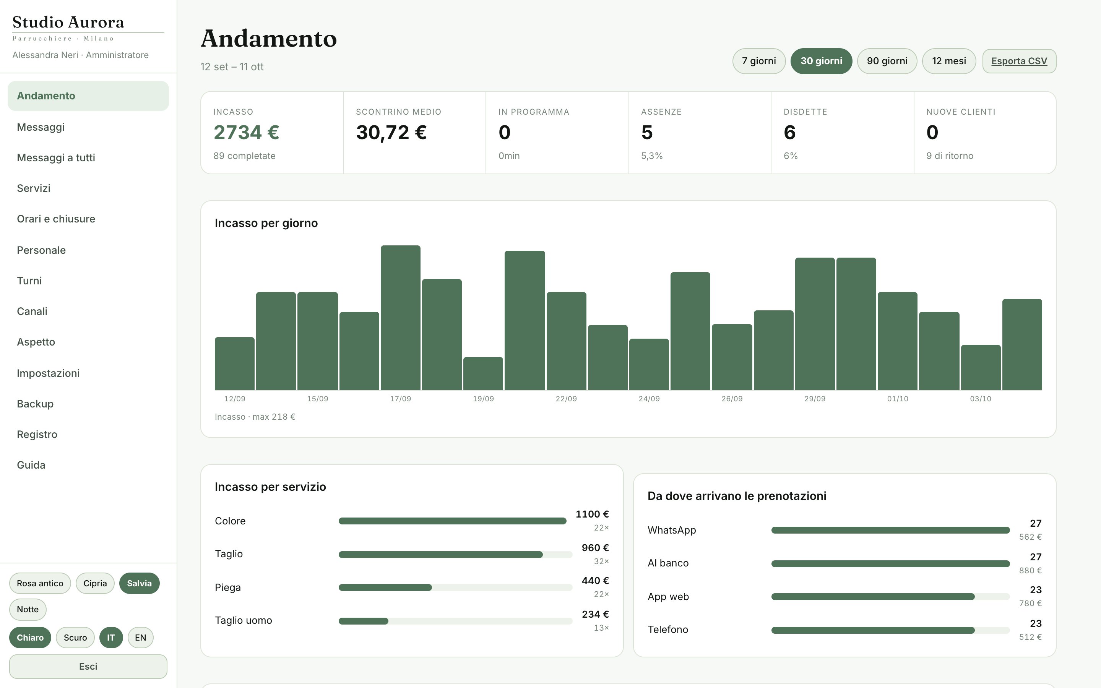Click the Incasso value 2734 €
The width and height of the screenshot is (1101, 688).
246,132
